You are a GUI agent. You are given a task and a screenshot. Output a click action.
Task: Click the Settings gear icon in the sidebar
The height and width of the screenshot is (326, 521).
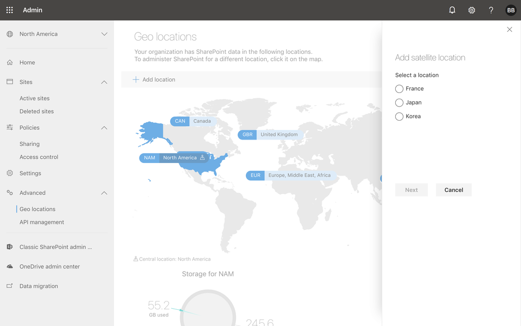tap(9, 173)
